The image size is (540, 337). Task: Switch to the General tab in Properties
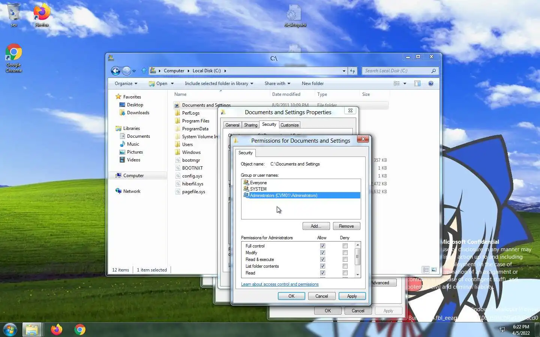(232, 125)
